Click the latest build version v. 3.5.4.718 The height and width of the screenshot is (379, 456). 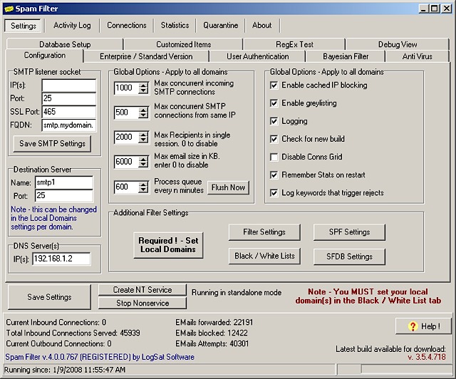[427, 357]
